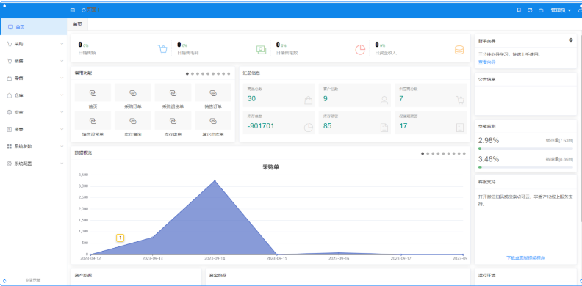Click the 2.98% memory usage progress bar
The image size is (582, 286).
(525, 148)
